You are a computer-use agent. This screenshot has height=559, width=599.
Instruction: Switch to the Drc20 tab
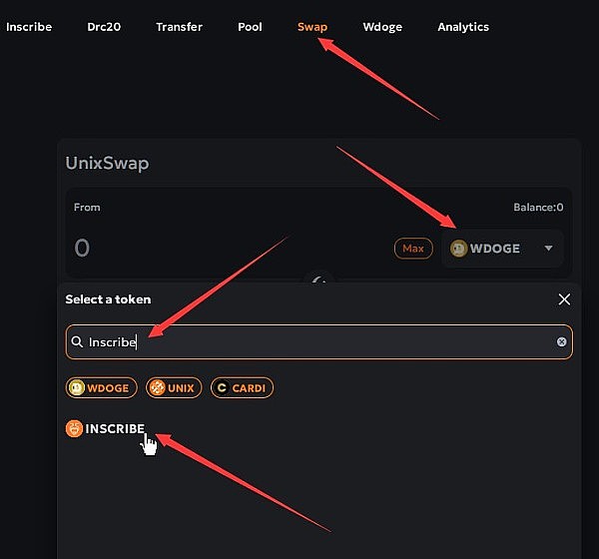click(x=104, y=27)
